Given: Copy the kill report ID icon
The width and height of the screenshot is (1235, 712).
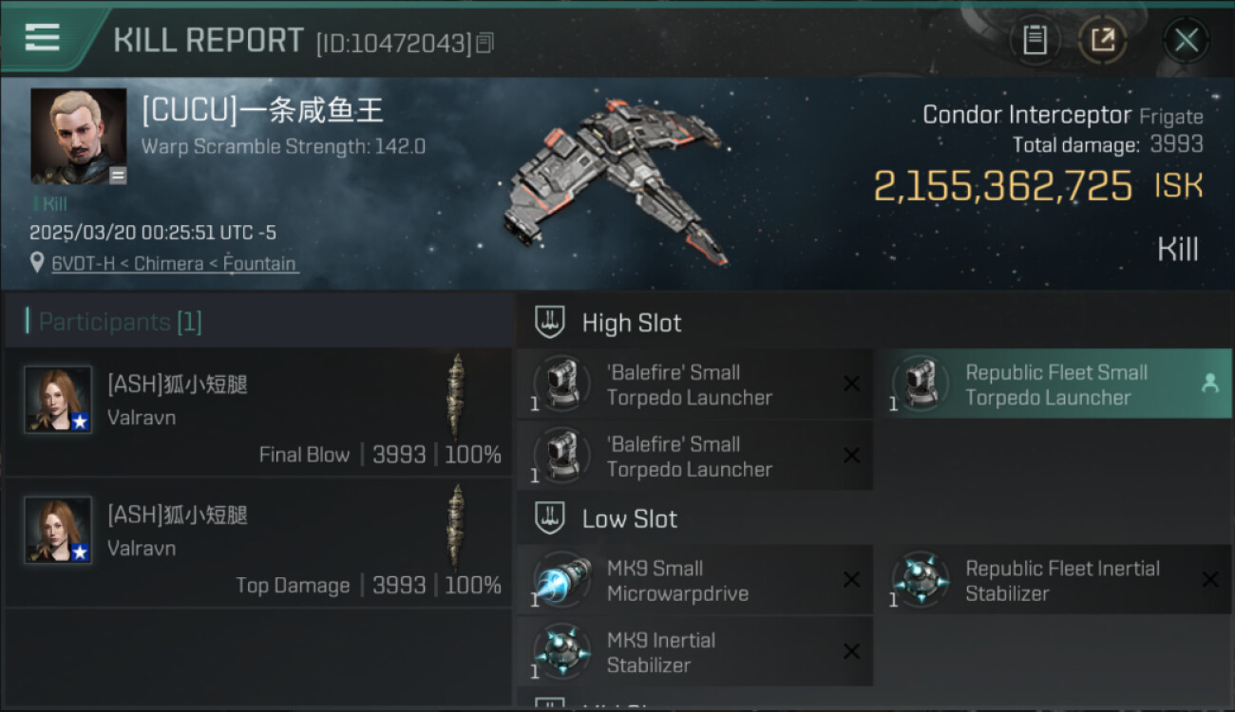Looking at the screenshot, I should coord(484,43).
